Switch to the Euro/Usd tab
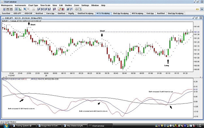The image size is (204, 128). click(x=6, y=13)
